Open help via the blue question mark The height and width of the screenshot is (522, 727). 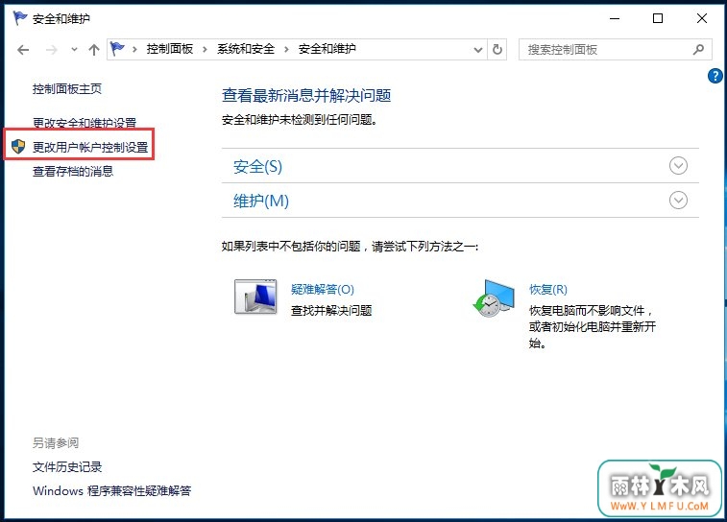(715, 76)
